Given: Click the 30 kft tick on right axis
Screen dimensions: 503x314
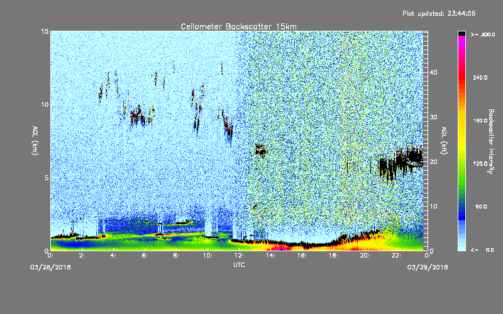Looking at the screenshot, I should point(433,117).
